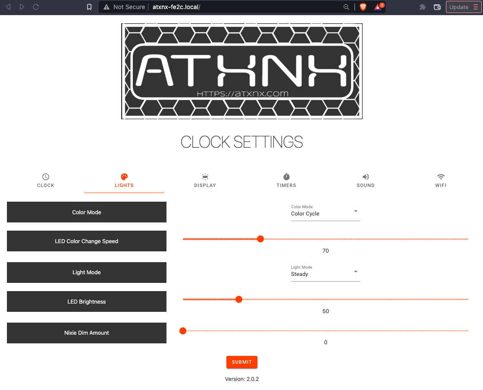The width and height of the screenshot is (483, 390).
Task: Select the Timers stopwatch icon
Action: 286,177
